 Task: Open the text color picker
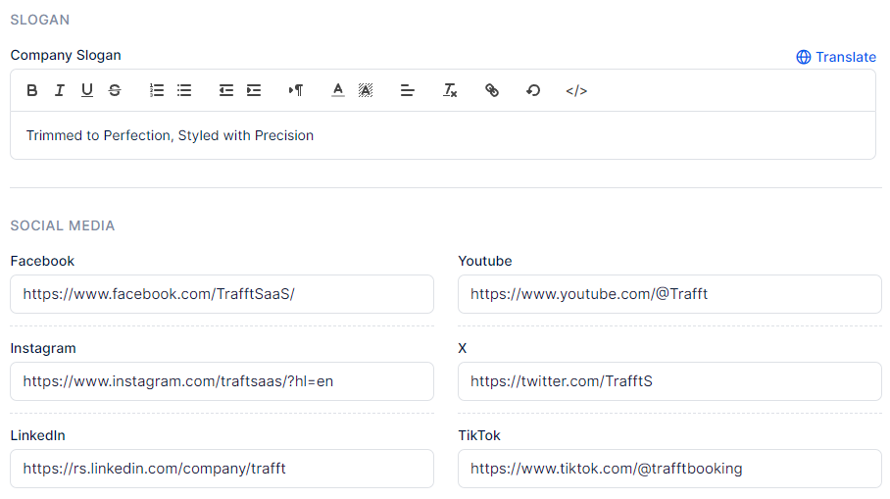[338, 90]
